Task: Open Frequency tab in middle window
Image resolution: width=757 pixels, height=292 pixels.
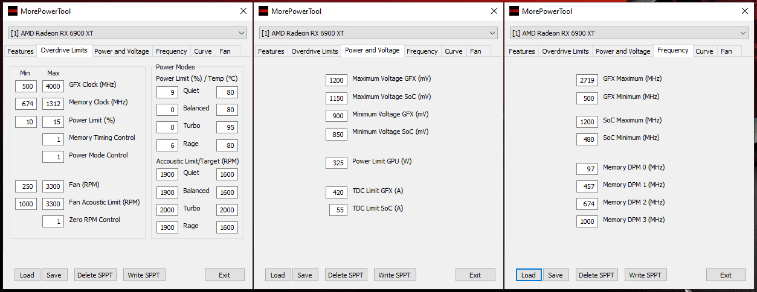Action: 422,51
